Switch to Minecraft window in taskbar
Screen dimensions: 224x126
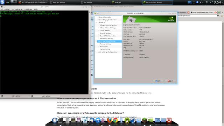click(126, 2)
